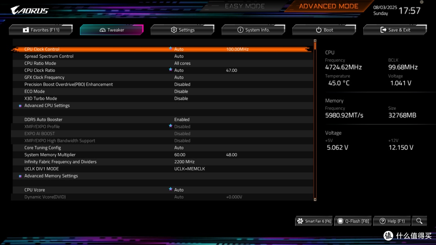Click the settings list scrollbar thumb
Image resolution: width=436 pixels, height=245 pixels.
click(315, 46)
